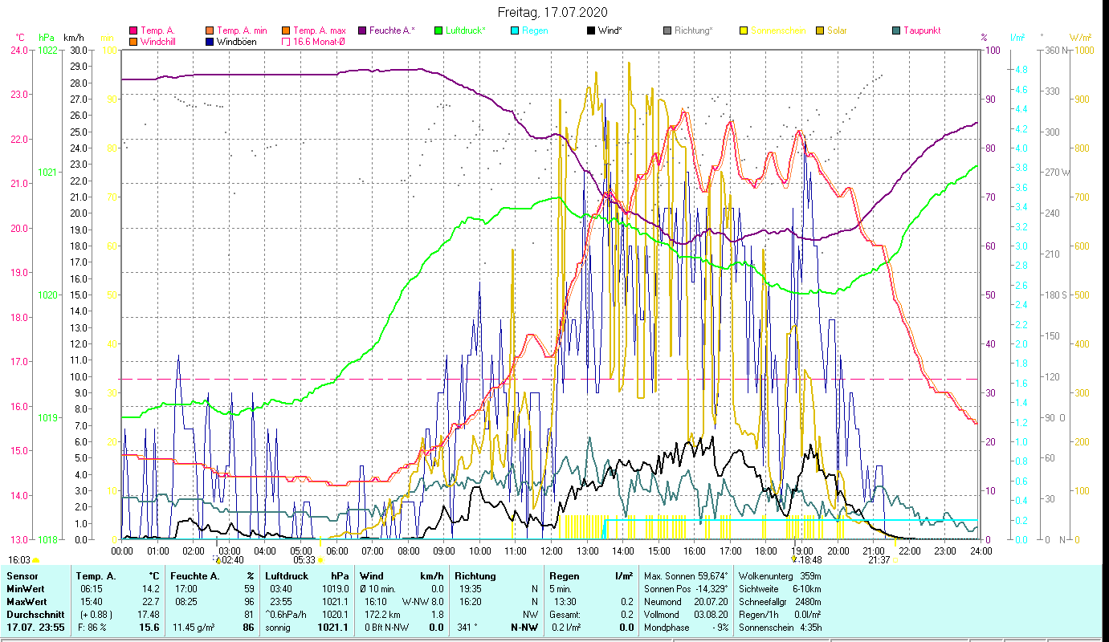This screenshot has height=642, width=1109.
Task: Click the '11.45 g/m²' absolute humidity value
Action: pyautogui.click(x=195, y=628)
